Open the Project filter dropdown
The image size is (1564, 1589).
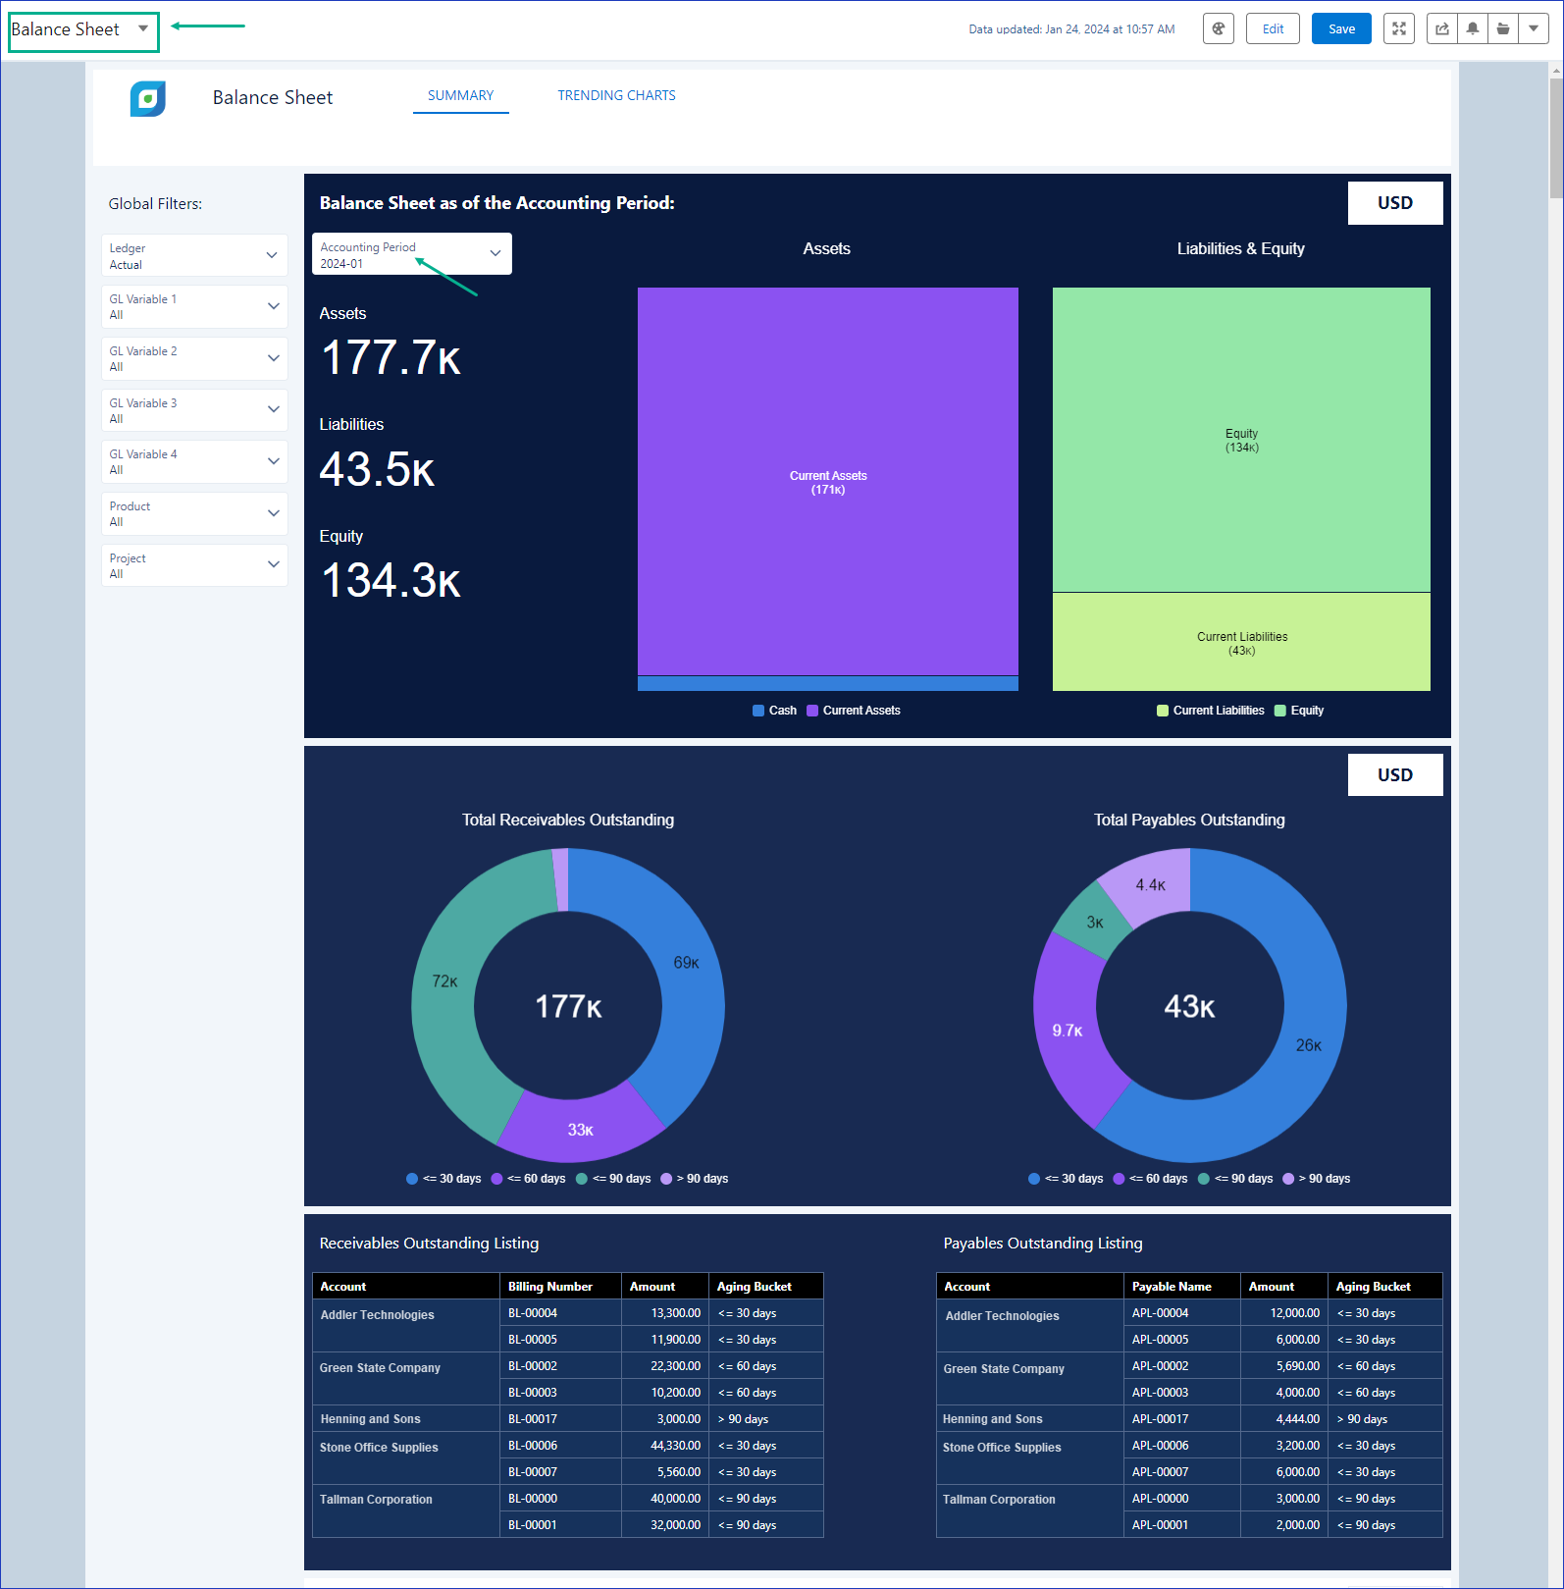point(194,565)
